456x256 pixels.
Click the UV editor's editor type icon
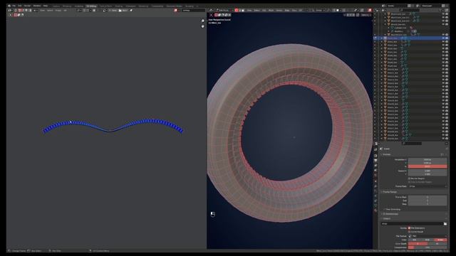10,10
